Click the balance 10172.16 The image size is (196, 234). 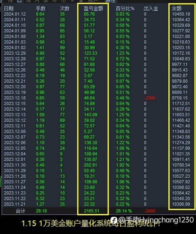tap(181, 53)
